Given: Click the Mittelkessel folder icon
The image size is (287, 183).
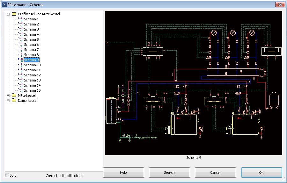Looking at the screenshot, I should tap(14, 95).
